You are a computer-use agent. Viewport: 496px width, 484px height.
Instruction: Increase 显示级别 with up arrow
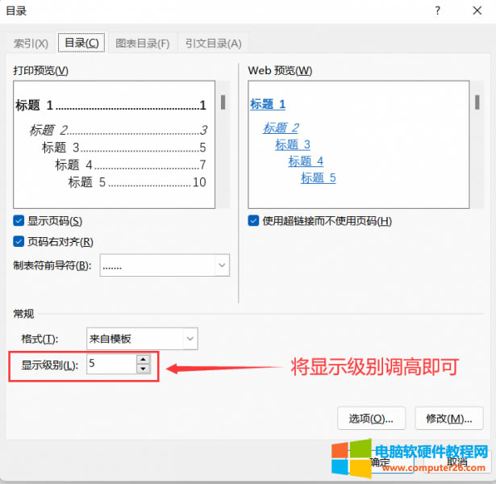[143, 360]
